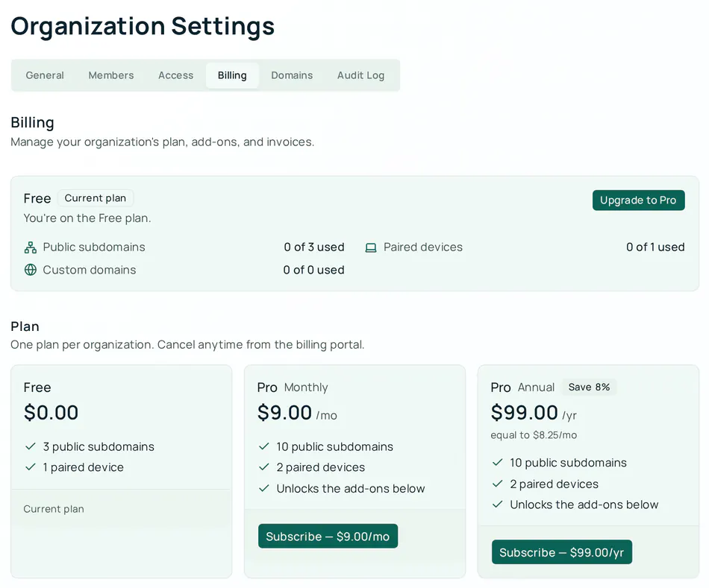The height and width of the screenshot is (588, 709).
Task: Click the 'Plan' section heading
Action: (x=25, y=326)
